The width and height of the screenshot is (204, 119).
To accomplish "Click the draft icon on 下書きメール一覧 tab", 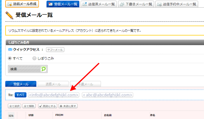I will (122, 4).
